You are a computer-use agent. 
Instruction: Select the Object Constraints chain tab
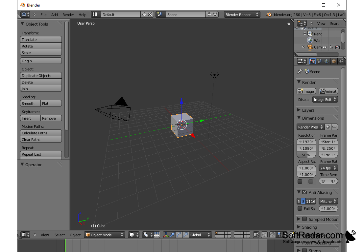(x=341, y=61)
